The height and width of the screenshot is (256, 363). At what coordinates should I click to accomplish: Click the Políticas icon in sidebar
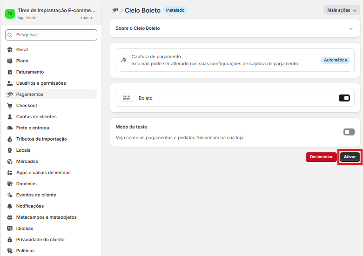(x=10, y=251)
